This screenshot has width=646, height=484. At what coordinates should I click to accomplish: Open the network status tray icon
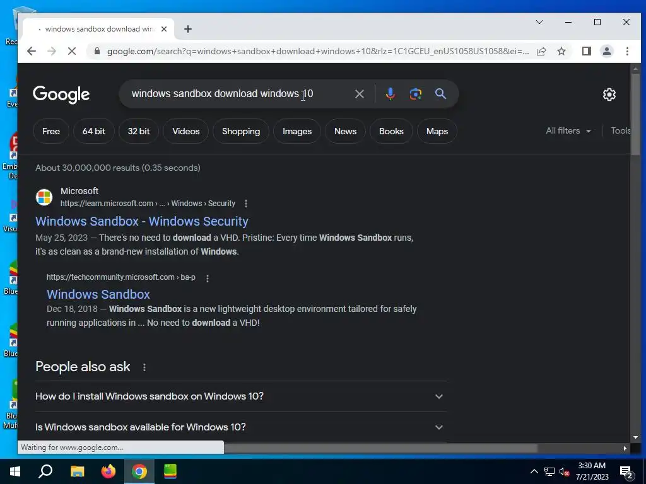[x=549, y=471]
